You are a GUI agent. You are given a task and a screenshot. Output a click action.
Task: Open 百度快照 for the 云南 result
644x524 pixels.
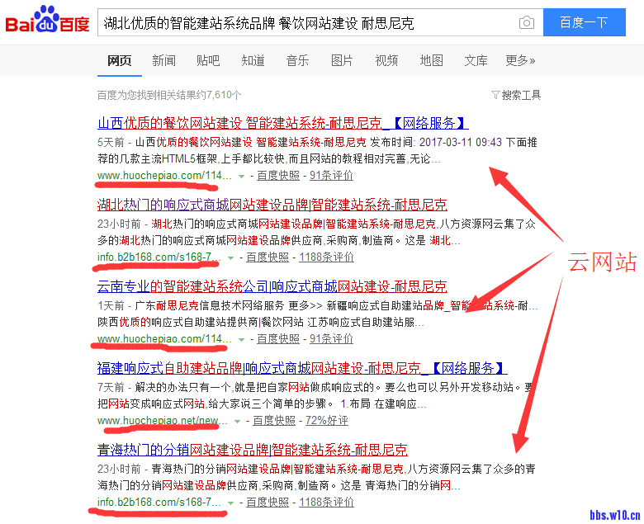tap(278, 339)
